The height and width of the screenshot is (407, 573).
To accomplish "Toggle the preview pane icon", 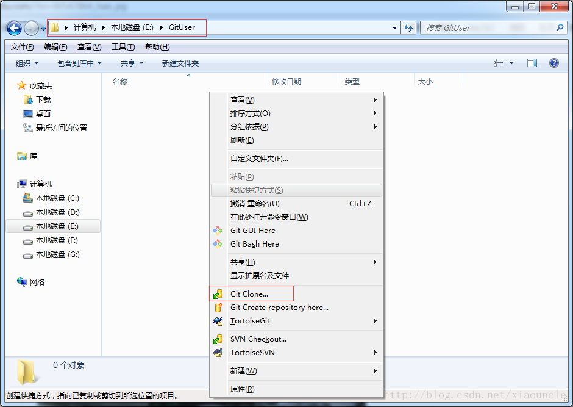I will click(x=532, y=63).
